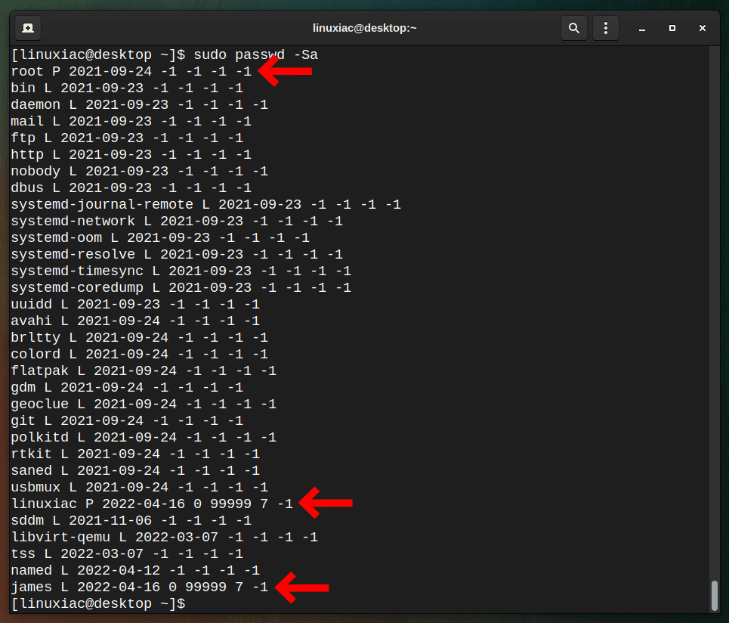The image size is (729, 623).
Task: Click the empty prompt on the last line
Action: (x=98, y=604)
